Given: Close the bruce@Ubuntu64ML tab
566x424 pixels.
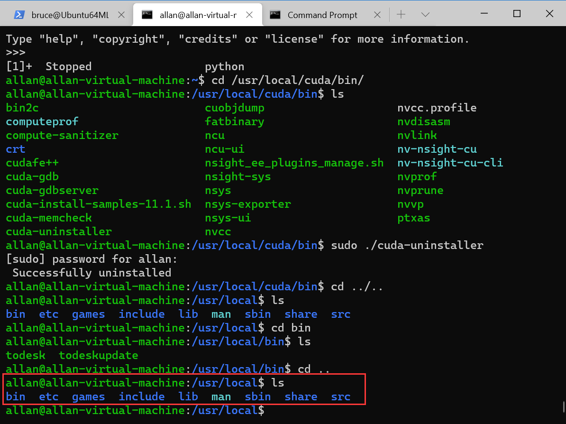Looking at the screenshot, I should point(122,15).
